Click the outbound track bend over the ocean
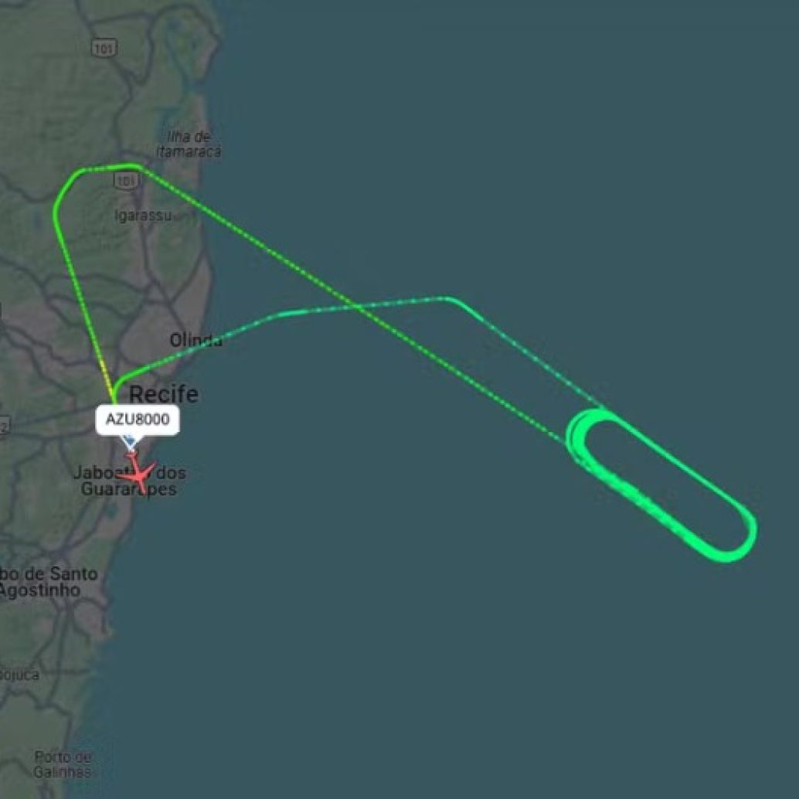This screenshot has height=799, width=799. 450,298
